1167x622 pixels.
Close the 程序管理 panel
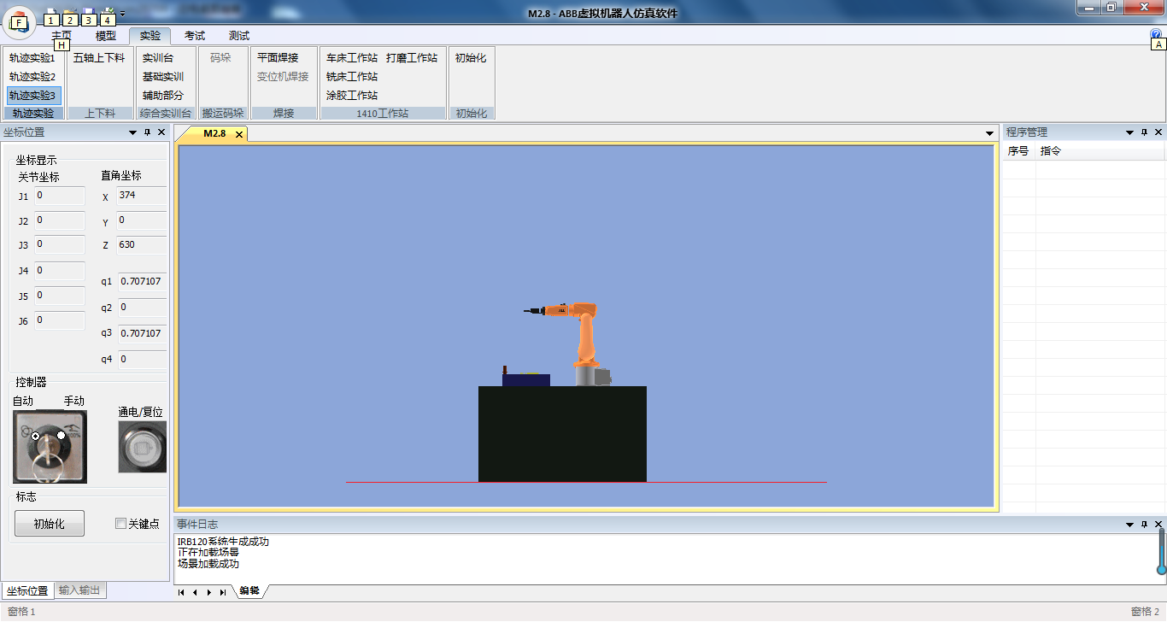coord(1158,132)
